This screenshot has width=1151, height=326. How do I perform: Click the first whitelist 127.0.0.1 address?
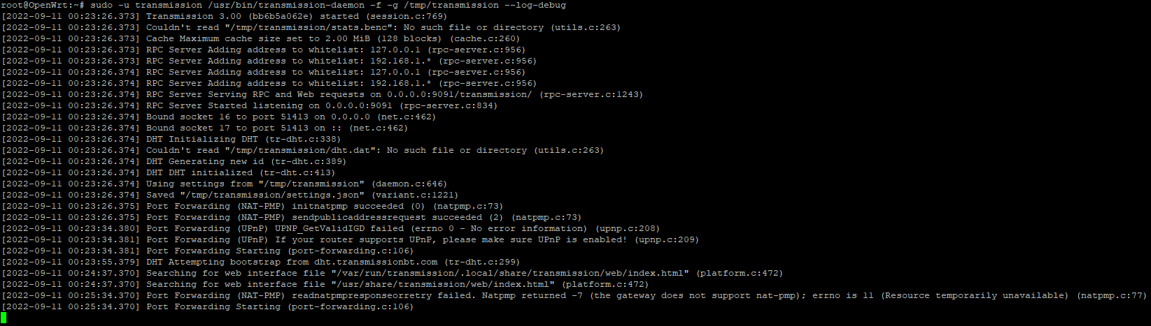(395, 50)
